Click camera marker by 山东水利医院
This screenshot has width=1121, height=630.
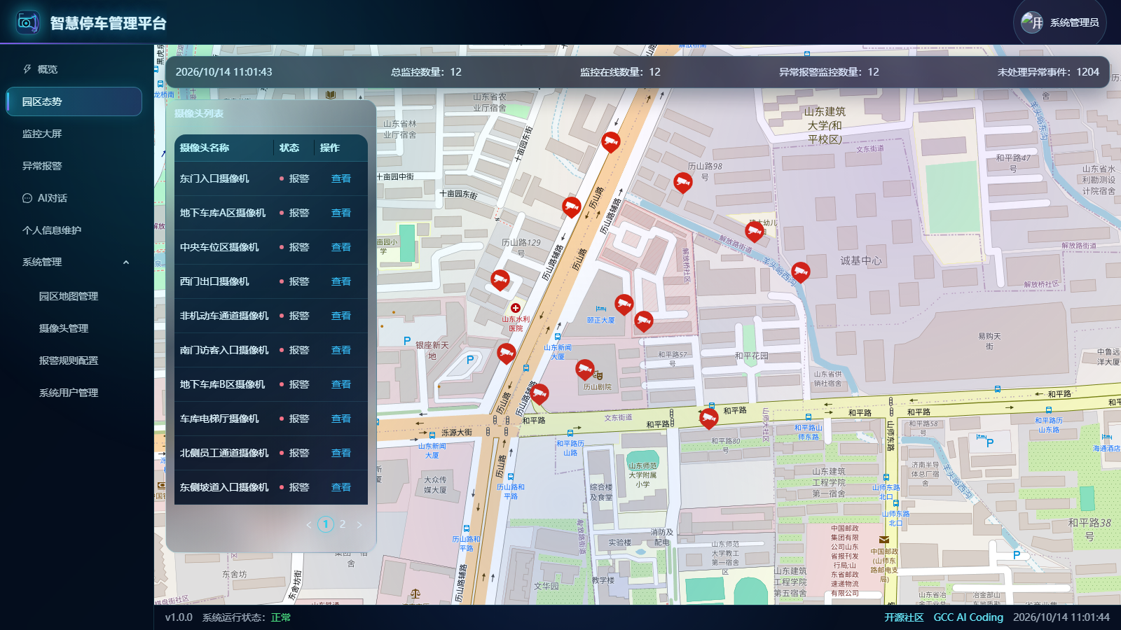click(500, 280)
